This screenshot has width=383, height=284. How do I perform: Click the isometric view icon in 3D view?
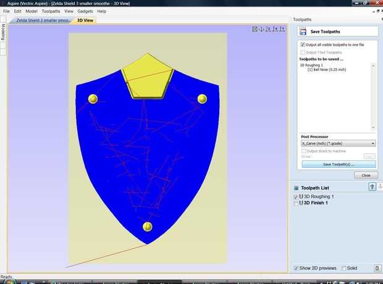coord(255,29)
